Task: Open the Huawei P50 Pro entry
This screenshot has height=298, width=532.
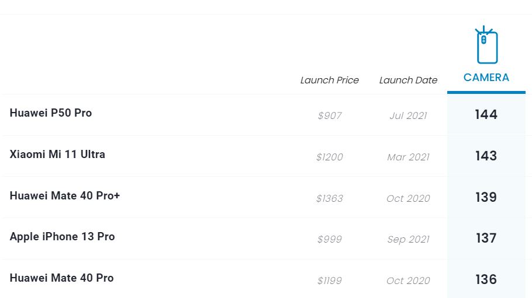Action: click(x=51, y=113)
